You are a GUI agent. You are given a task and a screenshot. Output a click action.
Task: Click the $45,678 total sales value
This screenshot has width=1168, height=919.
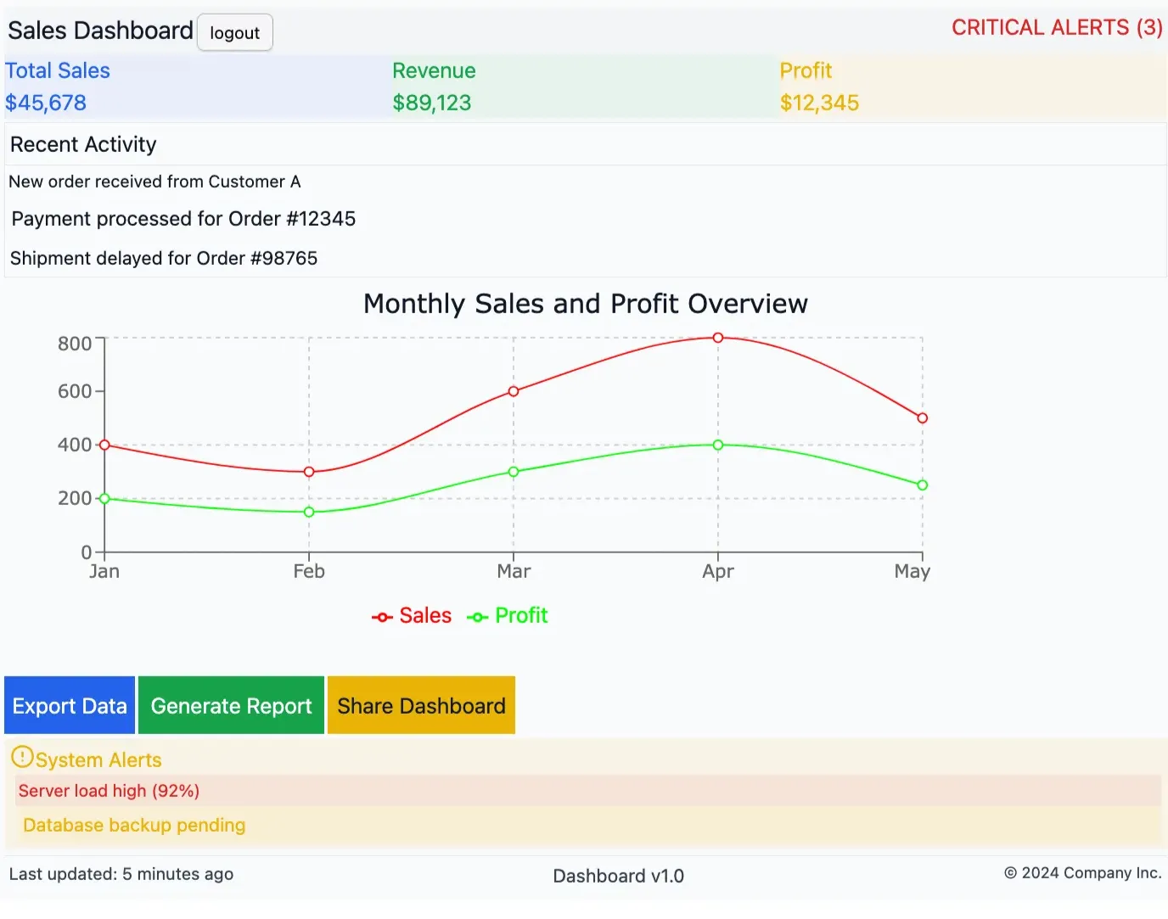[x=46, y=103]
